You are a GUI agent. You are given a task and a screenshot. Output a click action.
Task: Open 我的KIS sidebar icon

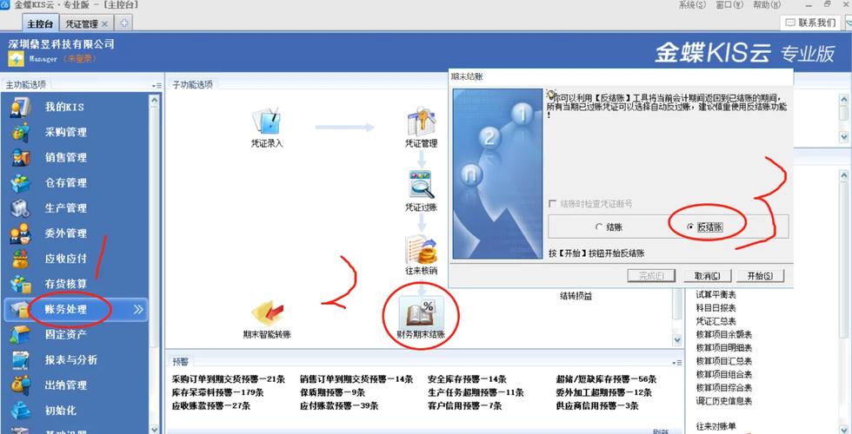point(21,107)
